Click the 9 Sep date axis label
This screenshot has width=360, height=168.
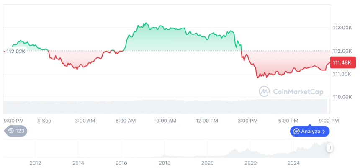(x=44, y=121)
